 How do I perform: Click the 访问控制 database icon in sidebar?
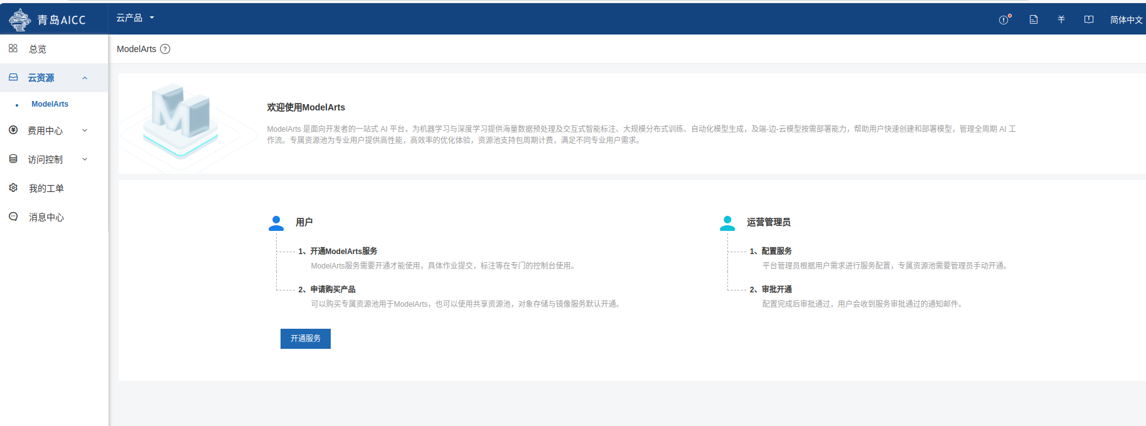click(x=13, y=159)
